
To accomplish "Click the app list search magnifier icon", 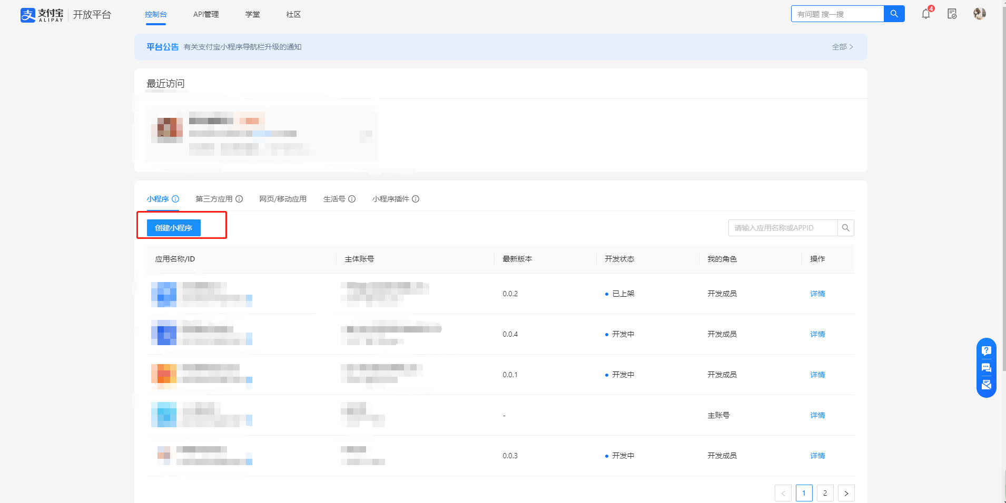I will [845, 228].
